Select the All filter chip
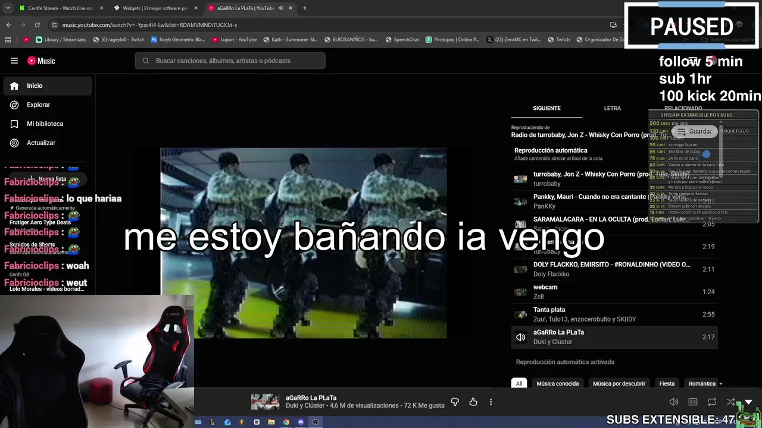The height and width of the screenshot is (428, 762). coord(519,383)
